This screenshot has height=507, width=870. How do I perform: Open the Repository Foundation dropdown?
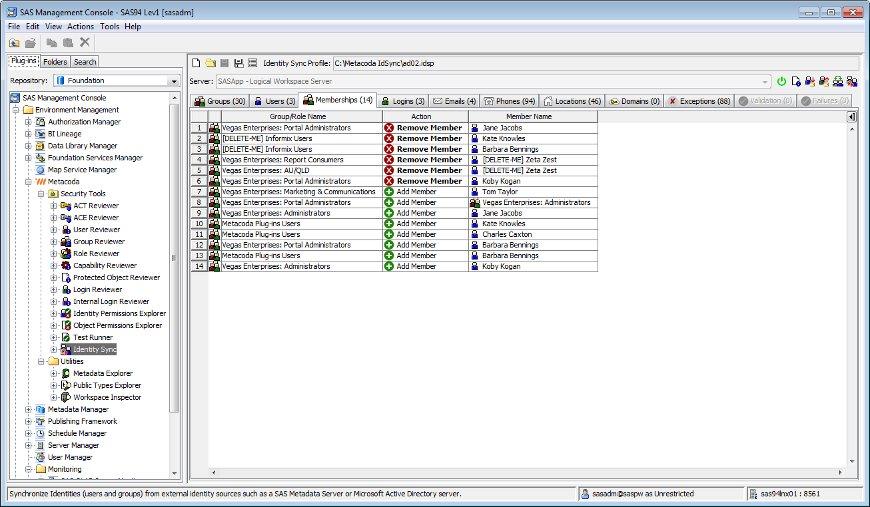tap(174, 81)
